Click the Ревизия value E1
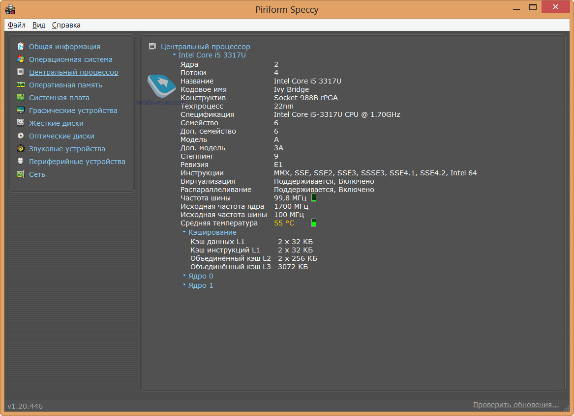The width and height of the screenshot is (574, 416). [278, 165]
